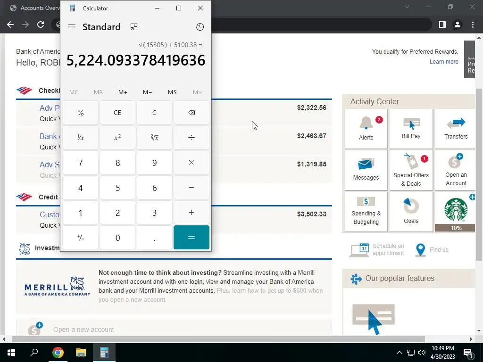Screen dimensions: 483x362
Task: Open the Windows Start menu
Action: (x=11, y=353)
